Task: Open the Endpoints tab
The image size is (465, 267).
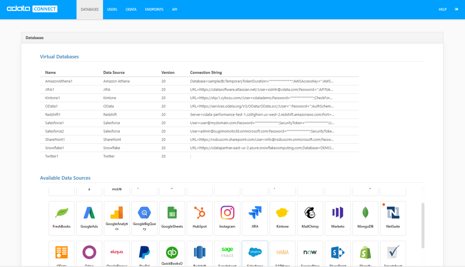Action: pos(154,9)
